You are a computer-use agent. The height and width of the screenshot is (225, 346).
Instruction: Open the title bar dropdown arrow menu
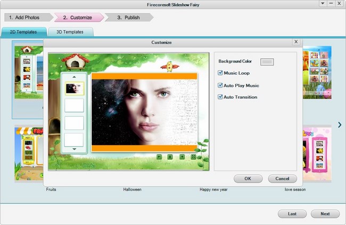(323, 4)
